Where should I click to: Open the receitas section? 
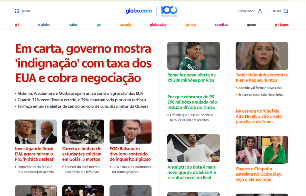coord(221,24)
